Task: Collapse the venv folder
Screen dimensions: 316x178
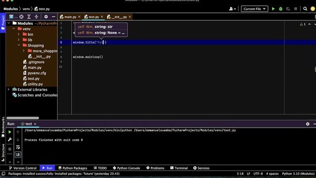Action: click(14, 29)
